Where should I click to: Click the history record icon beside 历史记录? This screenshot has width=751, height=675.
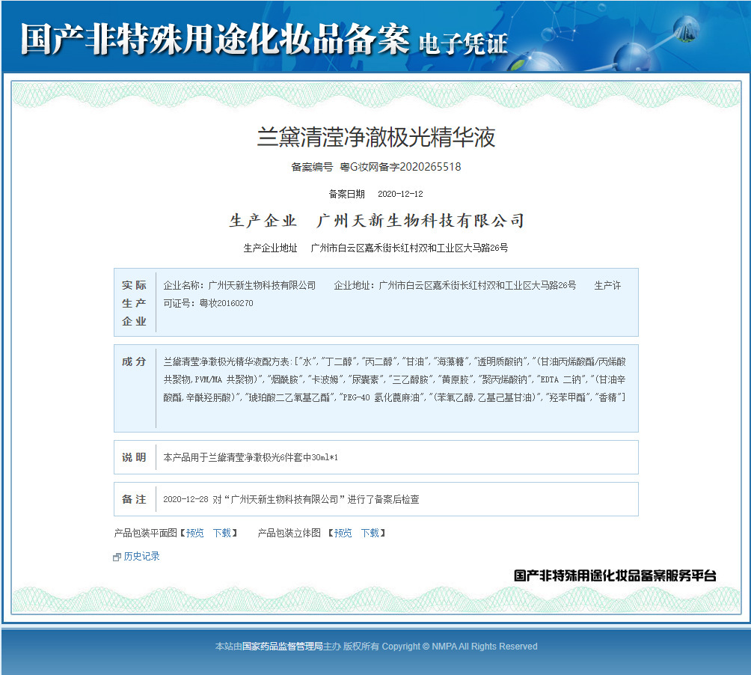[x=117, y=557]
